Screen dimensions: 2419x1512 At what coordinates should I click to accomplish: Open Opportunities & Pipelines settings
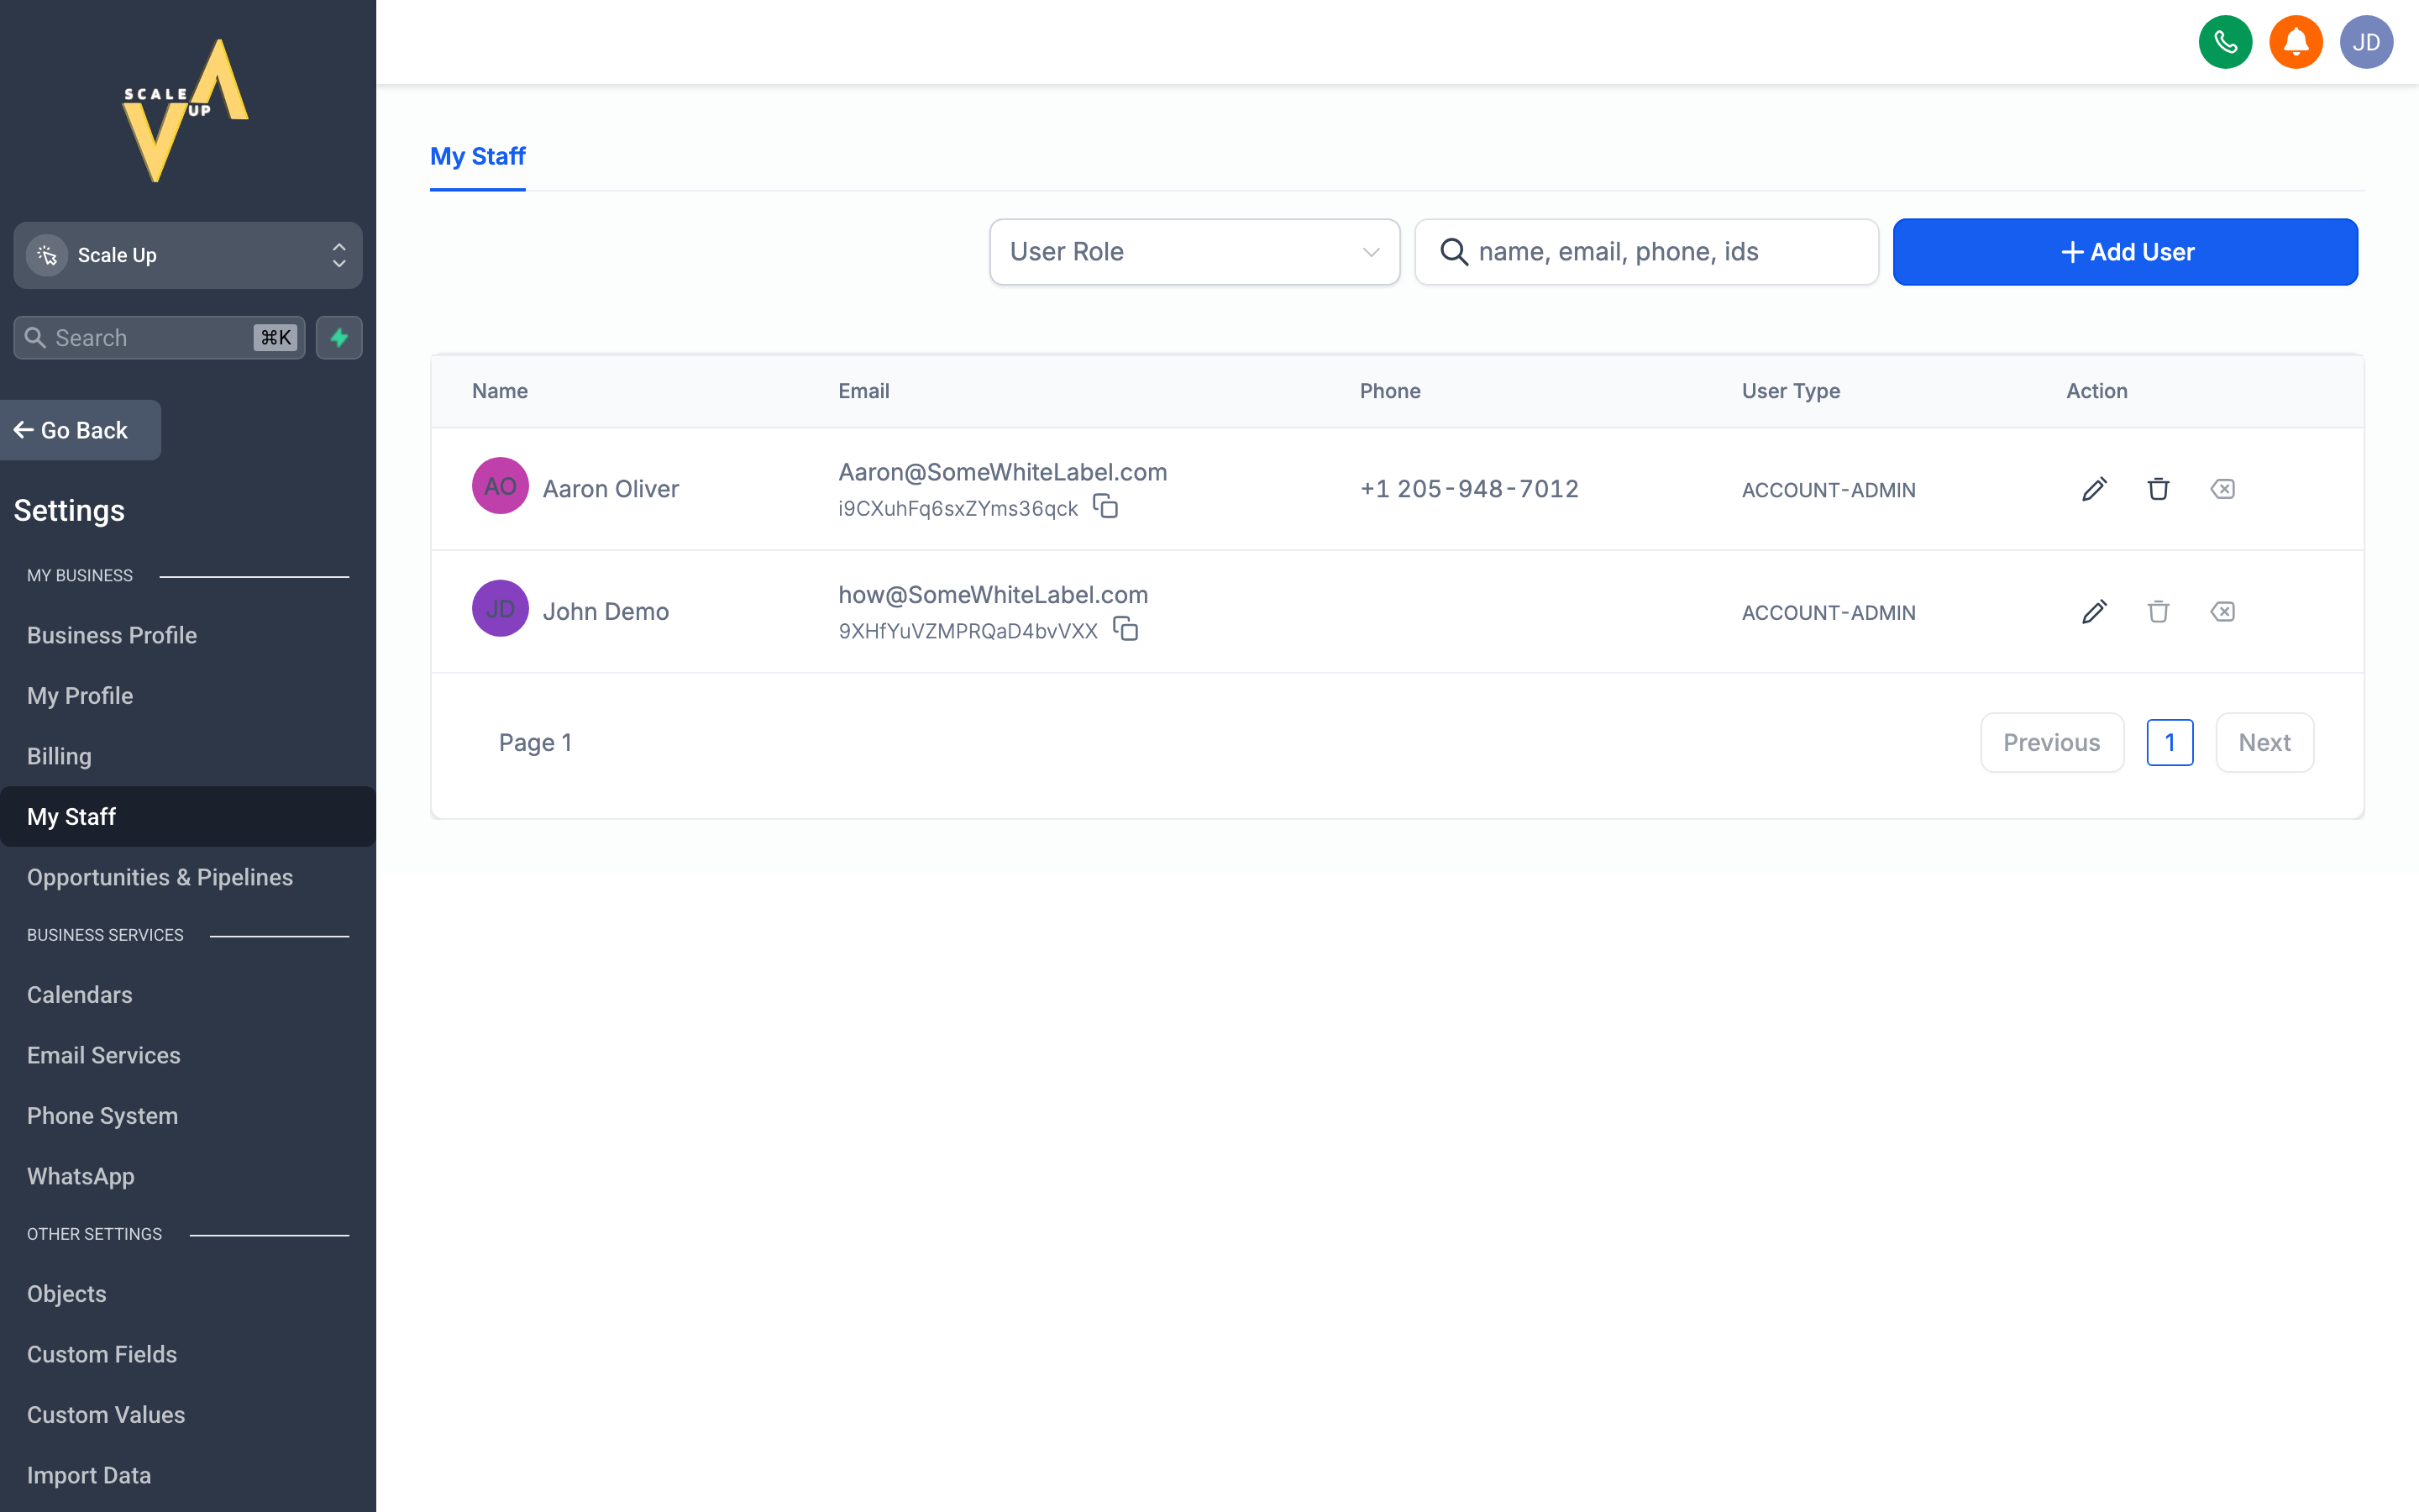point(160,877)
